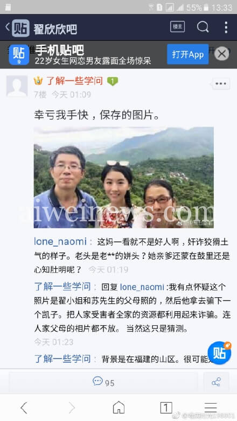The height and width of the screenshot is (421, 237).
Task: Open the post options ellipsis button
Action: (221, 83)
